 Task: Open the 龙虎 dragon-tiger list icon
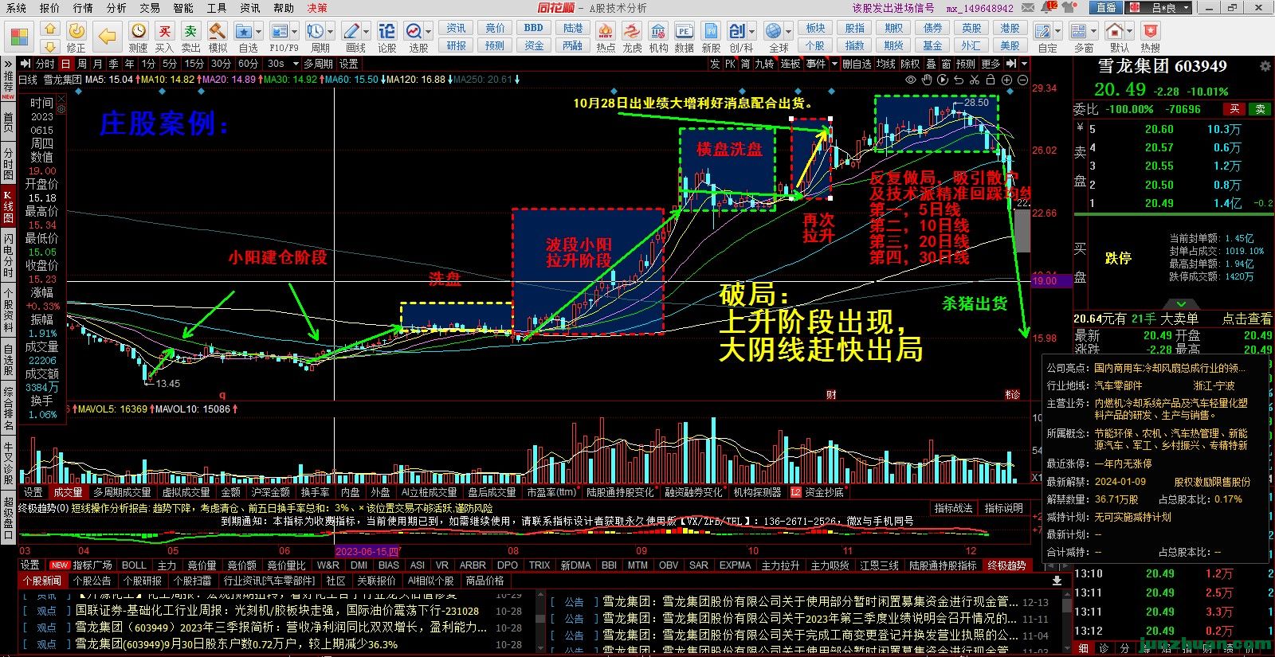pyautogui.click(x=632, y=31)
